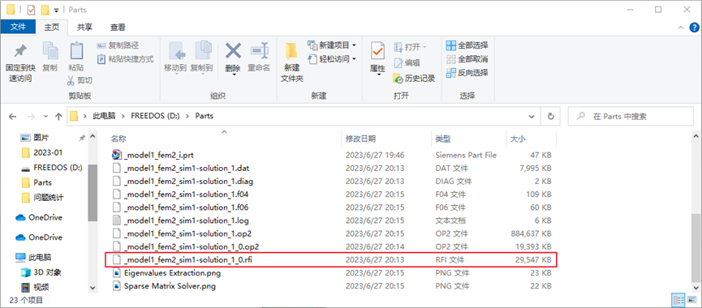The width and height of the screenshot is (702, 308).
Task: Select _model1_fem2_sim1-solution_1.dat file
Action: coord(331,168)
